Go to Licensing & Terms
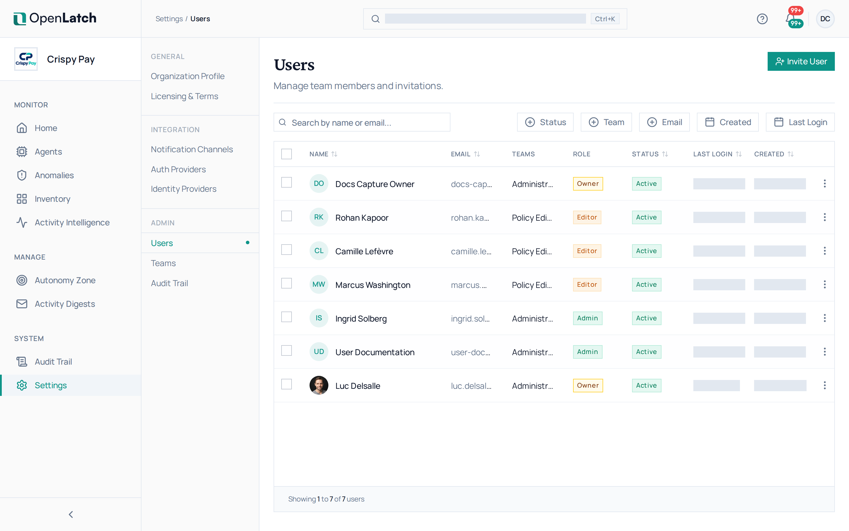 click(184, 96)
